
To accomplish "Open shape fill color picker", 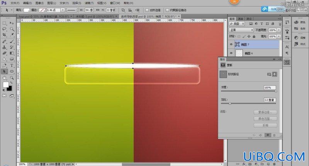I will pyautogui.click(x=27, y=10).
